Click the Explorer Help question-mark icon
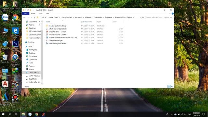This screenshot has height=117, width=208. click(173, 14)
